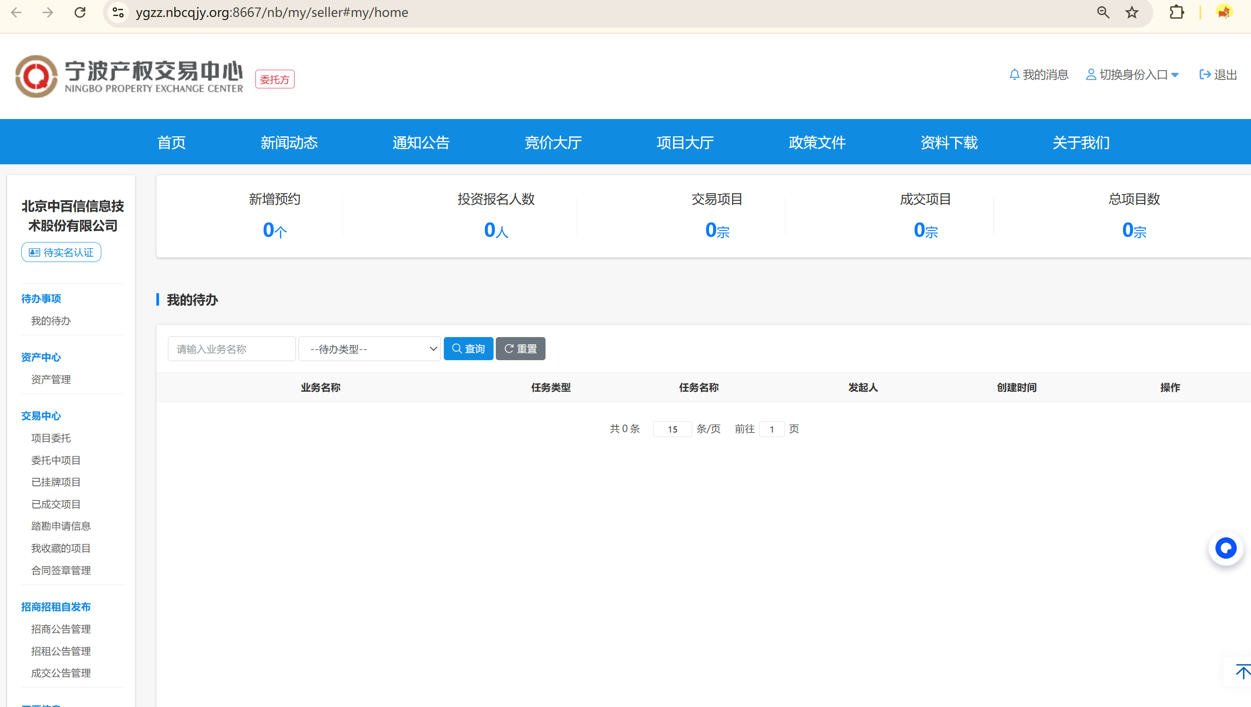Open the browser extensions puzzle icon
Image resolution: width=1251 pixels, height=707 pixels.
click(1176, 12)
